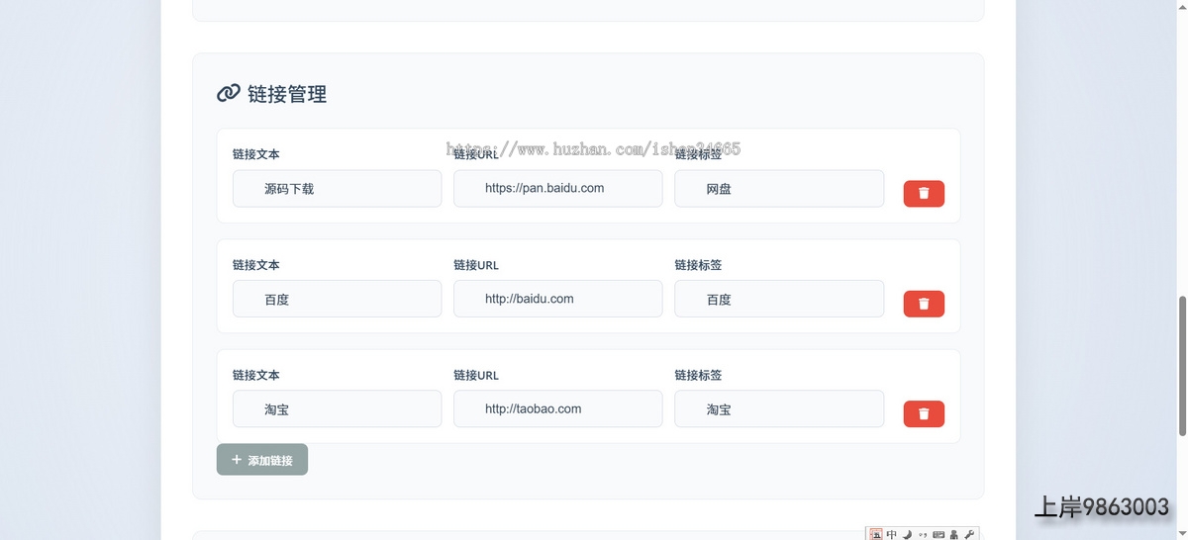Click the page vertical scrollbar thumb
Image resolution: width=1188 pixels, height=540 pixels.
coord(1181,366)
